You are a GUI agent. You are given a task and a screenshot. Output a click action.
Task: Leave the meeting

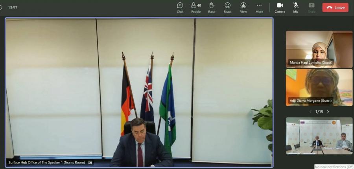tap(335, 7)
